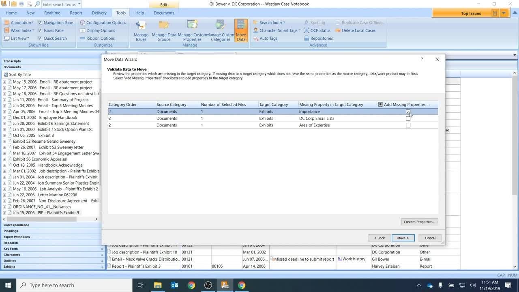Select the Move Data ribbon icon
Screen dimensions: 519x292
(x=241, y=30)
